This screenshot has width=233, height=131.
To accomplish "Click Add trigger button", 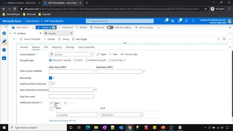I will click(80, 39).
